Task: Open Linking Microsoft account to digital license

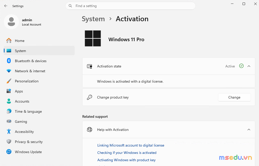Action: [x=131, y=145]
